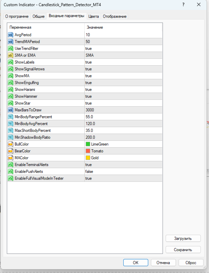Click the boolean icon beside EnableFullVisualModeInTester

pos(11,178)
